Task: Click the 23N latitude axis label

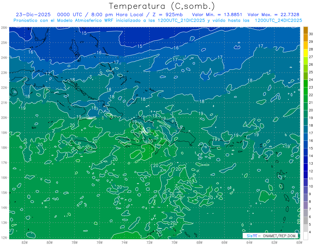Action: [x=4, y=72]
